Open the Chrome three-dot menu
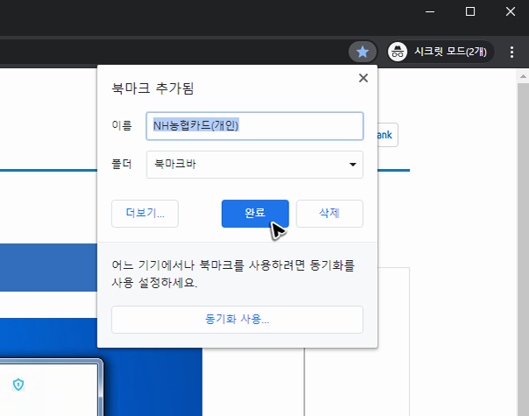The height and width of the screenshot is (416, 529). click(x=511, y=52)
